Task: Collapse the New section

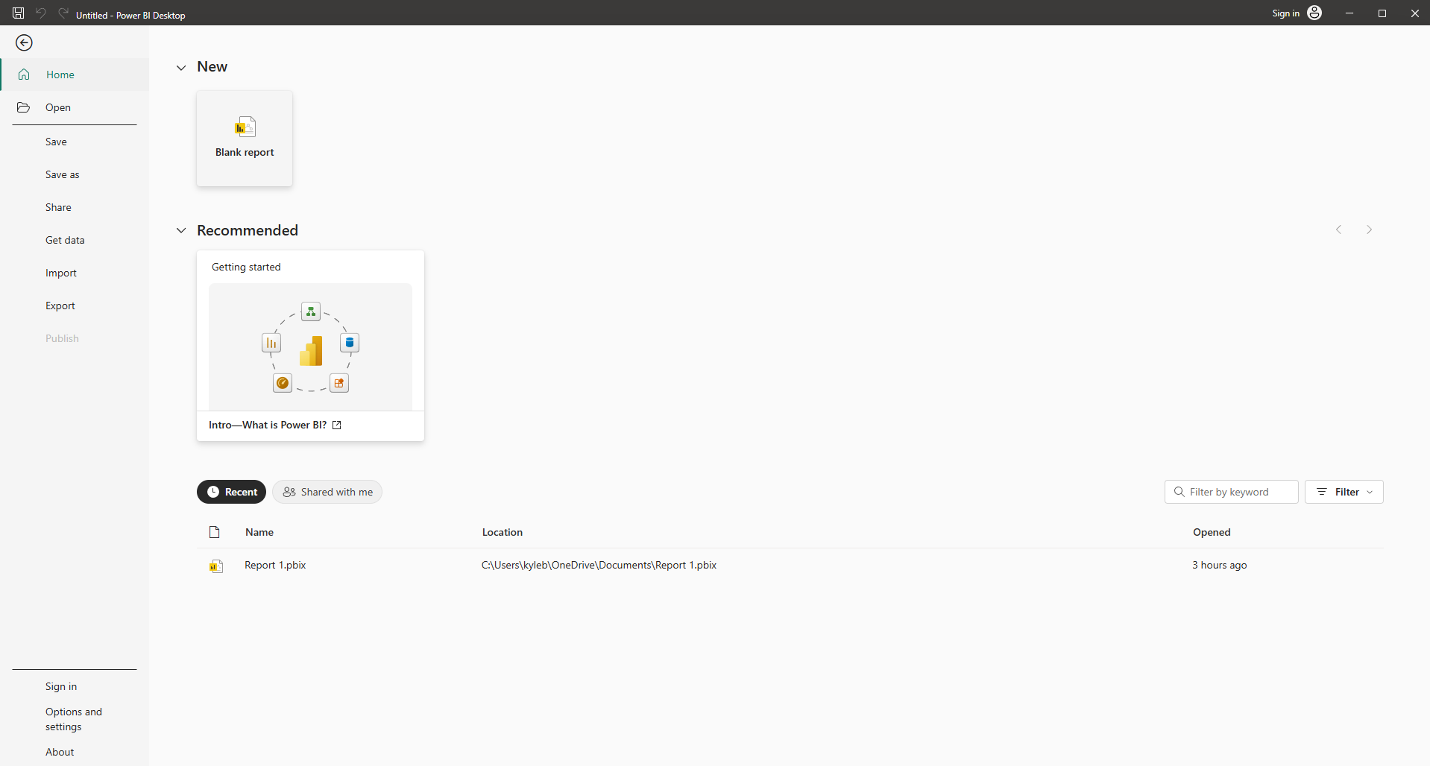Action: coord(181,68)
